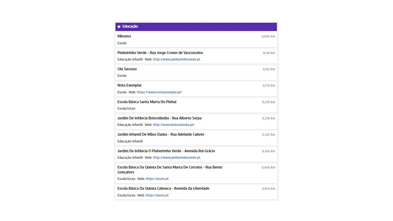Open the notaexemplar.pt website link
This screenshot has height=221, width=393.
(x=159, y=92)
